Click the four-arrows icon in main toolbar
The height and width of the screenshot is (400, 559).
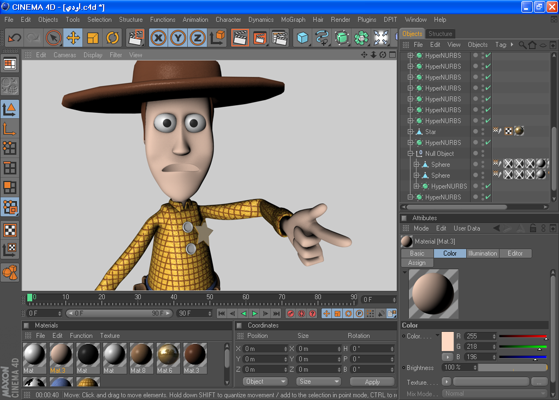coord(380,38)
